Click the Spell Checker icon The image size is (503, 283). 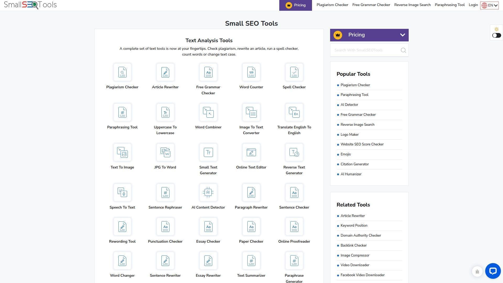pyautogui.click(x=294, y=72)
